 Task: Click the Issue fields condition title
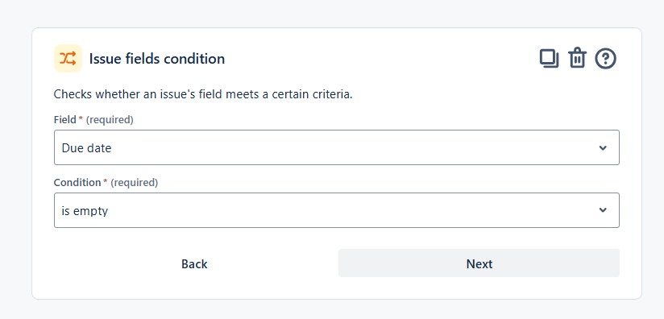pos(156,59)
